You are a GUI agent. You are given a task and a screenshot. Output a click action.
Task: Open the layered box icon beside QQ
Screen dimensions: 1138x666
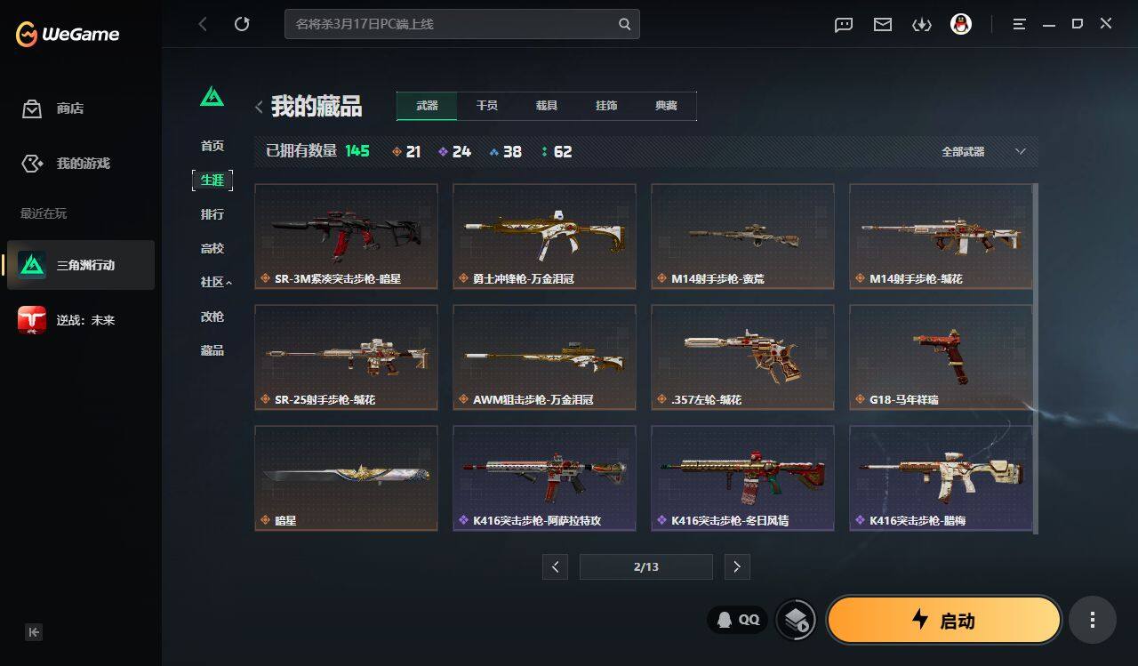tap(796, 620)
